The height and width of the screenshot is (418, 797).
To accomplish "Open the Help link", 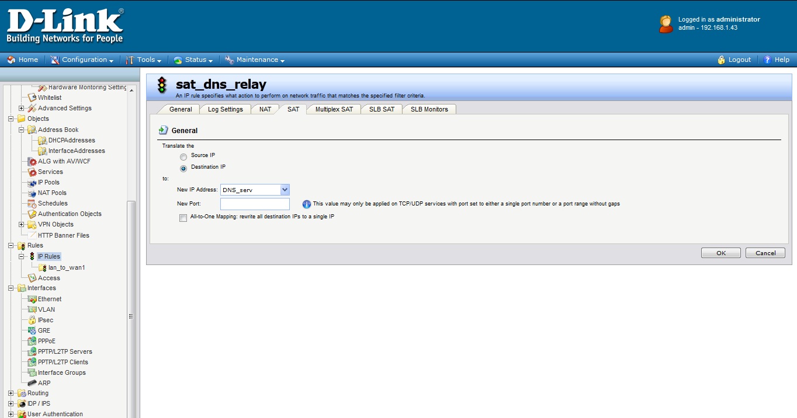I will point(777,60).
